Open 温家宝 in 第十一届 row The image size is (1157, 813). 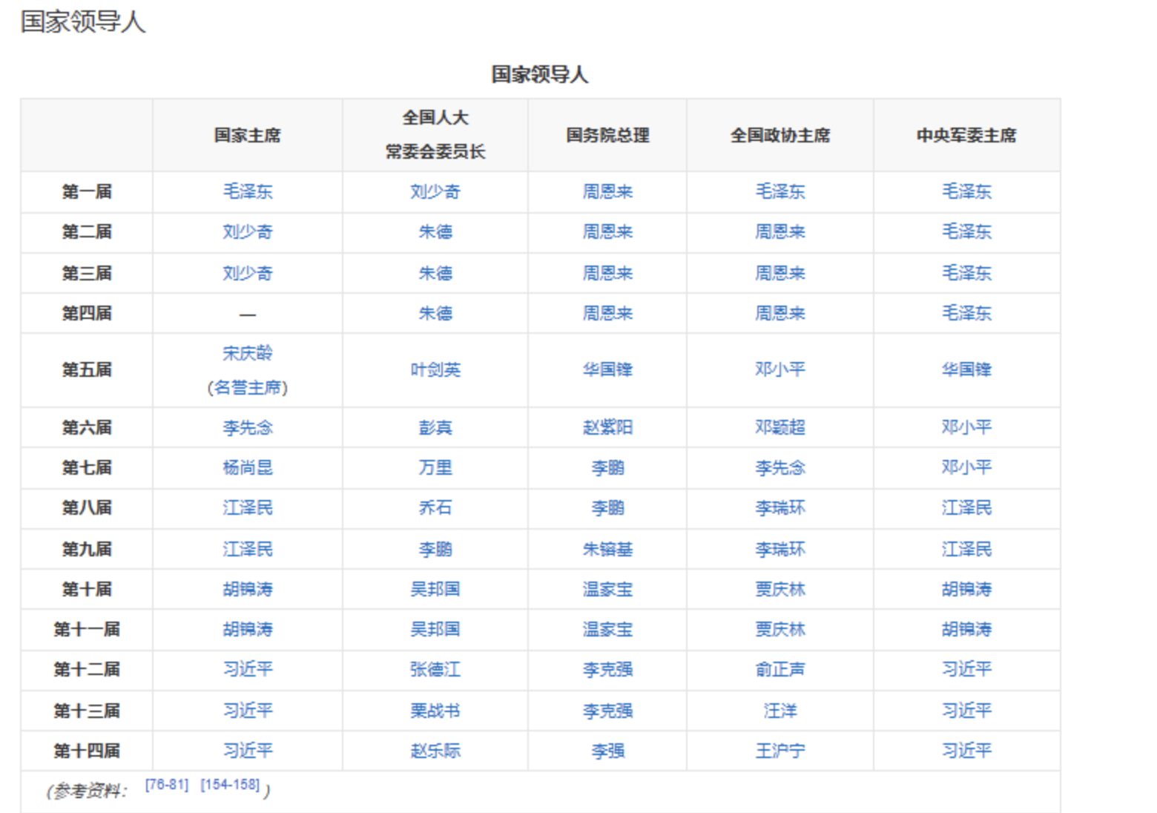tap(607, 629)
